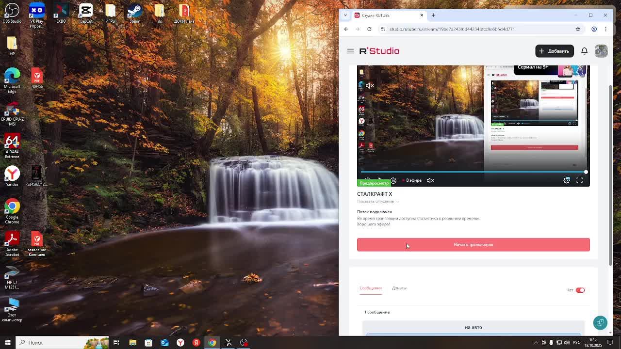Open the player quality settings gear

[567, 180]
